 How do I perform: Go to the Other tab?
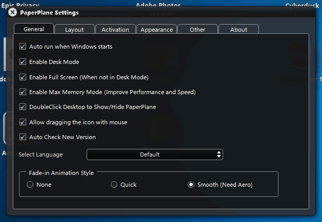coord(197,29)
